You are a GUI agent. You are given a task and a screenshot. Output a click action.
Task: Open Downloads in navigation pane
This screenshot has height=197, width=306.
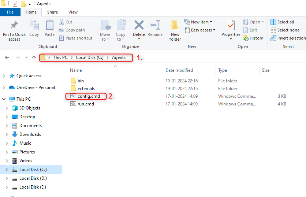click(30, 134)
